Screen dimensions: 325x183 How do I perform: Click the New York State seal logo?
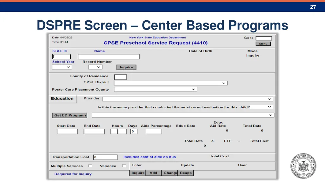tap(303, 166)
